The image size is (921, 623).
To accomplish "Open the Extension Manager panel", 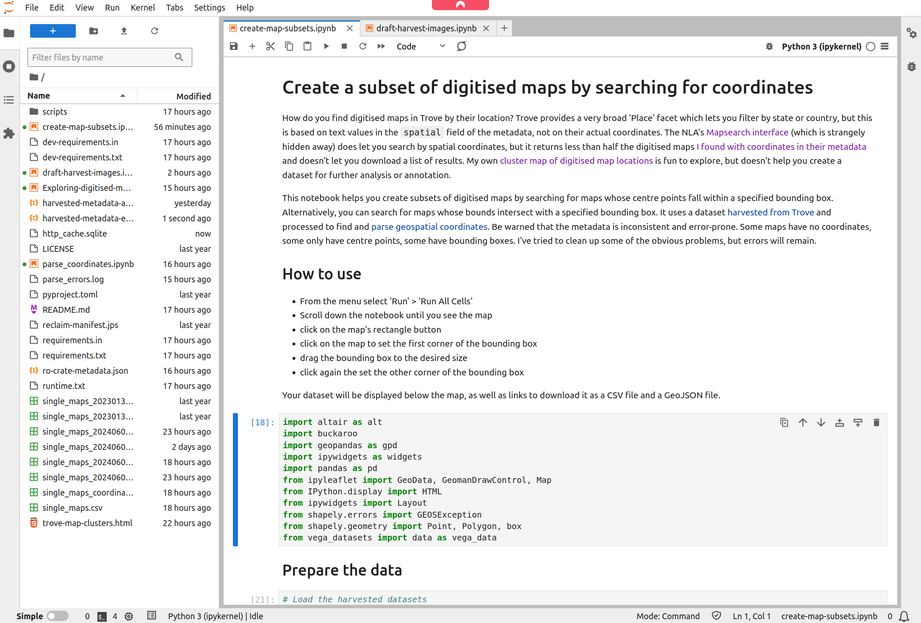I will pyautogui.click(x=9, y=133).
